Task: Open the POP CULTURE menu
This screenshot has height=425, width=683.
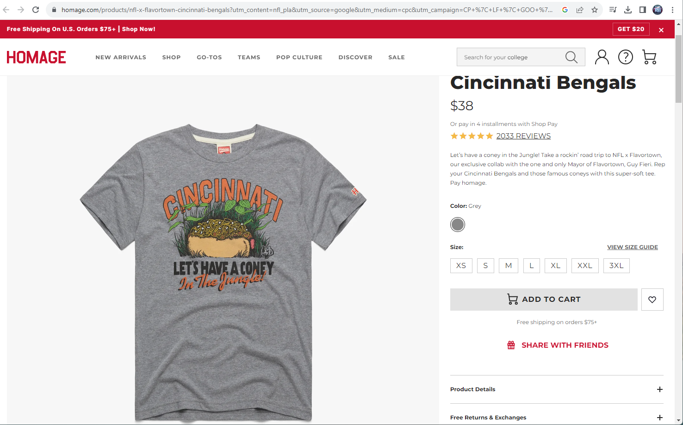Action: [x=299, y=57]
